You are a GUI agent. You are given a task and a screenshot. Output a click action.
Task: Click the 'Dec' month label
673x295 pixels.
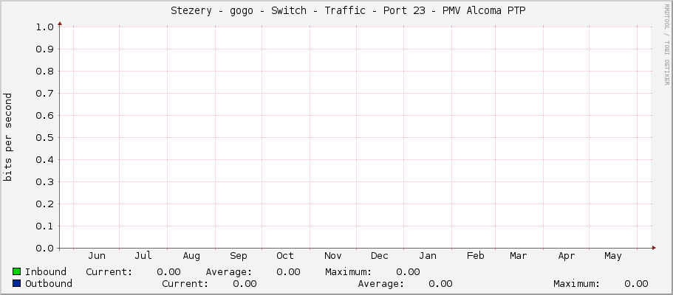[380, 256]
